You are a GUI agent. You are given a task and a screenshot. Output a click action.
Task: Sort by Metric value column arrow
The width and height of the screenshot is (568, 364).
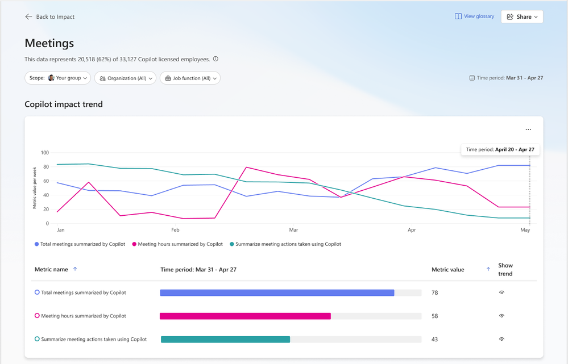pyautogui.click(x=488, y=269)
